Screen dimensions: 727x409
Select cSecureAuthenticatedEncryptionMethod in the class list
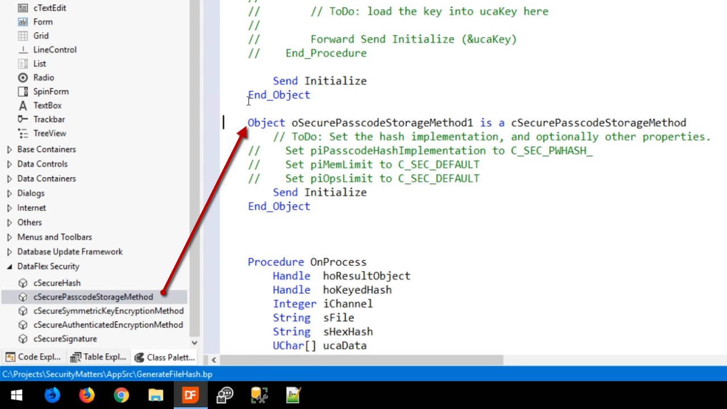tap(108, 325)
